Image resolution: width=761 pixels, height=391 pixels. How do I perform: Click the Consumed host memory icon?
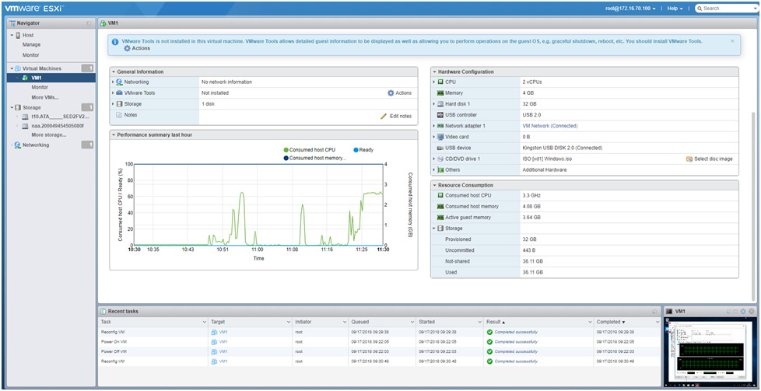440,207
